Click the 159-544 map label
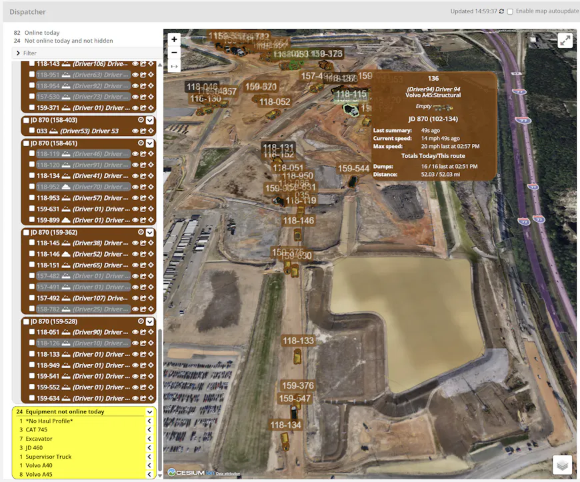The width and height of the screenshot is (580, 482). [x=353, y=169]
